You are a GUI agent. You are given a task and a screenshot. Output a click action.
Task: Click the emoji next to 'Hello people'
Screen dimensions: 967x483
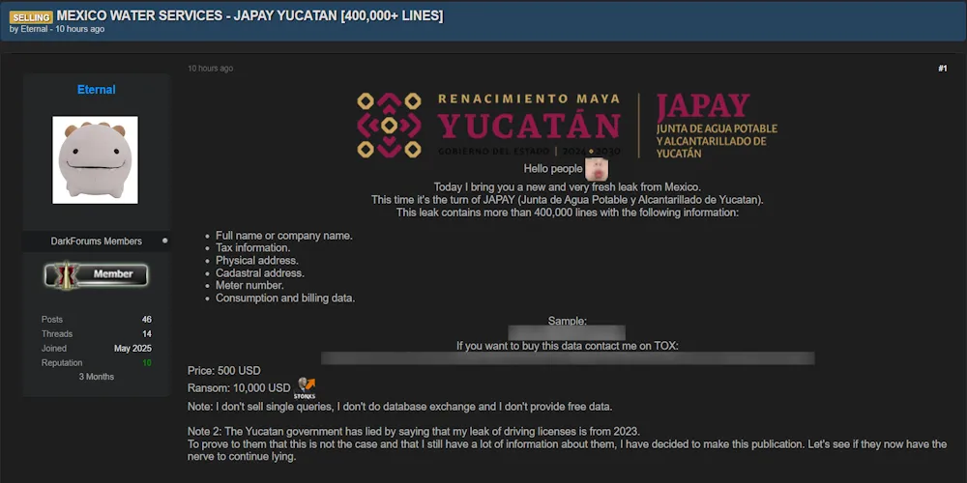(597, 169)
